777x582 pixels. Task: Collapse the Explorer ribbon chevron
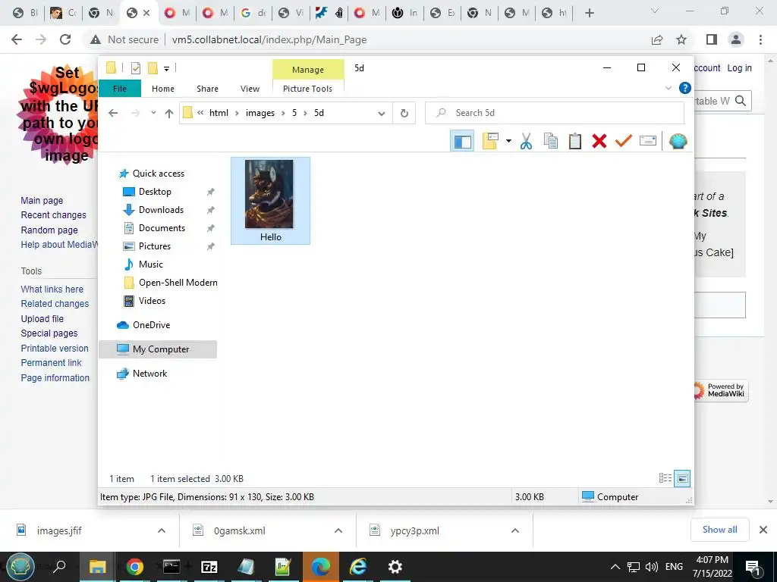pyautogui.click(x=668, y=88)
